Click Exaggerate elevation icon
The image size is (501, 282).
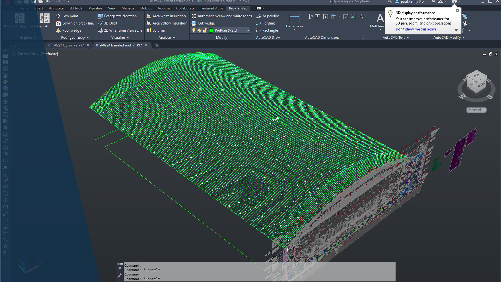pyautogui.click(x=100, y=16)
